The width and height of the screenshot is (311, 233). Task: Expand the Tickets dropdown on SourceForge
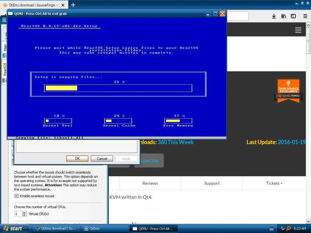coord(274,183)
